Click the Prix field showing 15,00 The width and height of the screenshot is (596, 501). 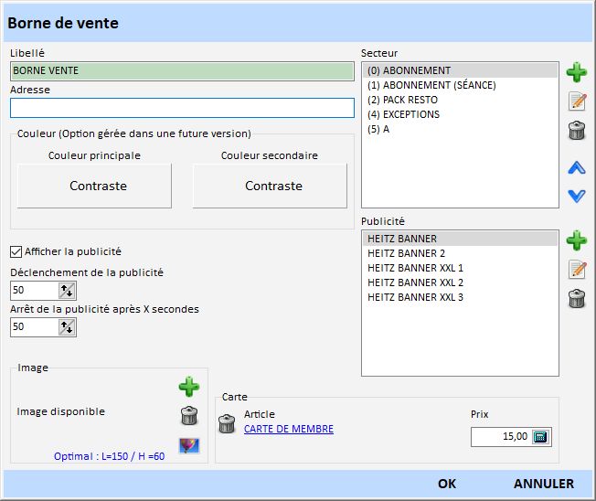coord(501,437)
